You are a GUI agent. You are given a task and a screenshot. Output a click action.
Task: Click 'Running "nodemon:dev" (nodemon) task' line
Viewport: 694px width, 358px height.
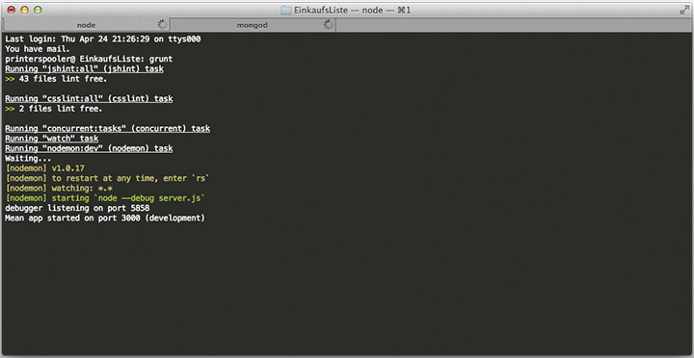pos(89,148)
